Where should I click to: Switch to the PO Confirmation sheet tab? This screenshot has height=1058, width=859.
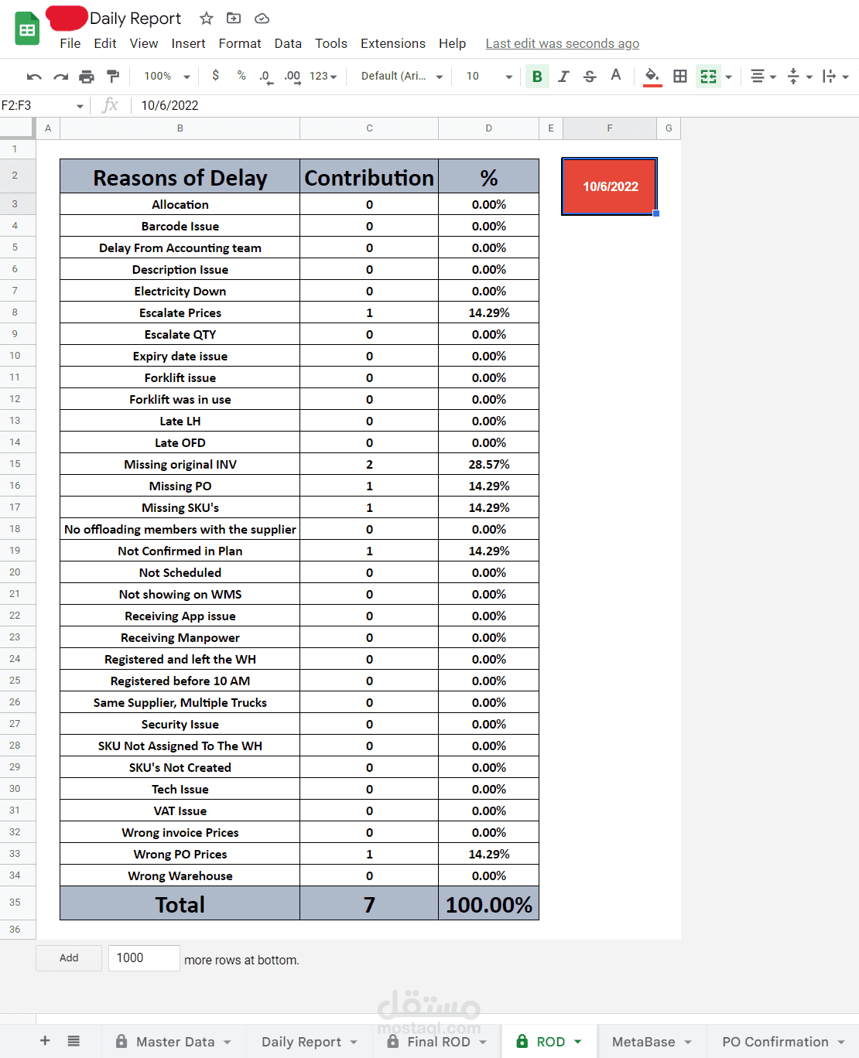(x=783, y=1042)
